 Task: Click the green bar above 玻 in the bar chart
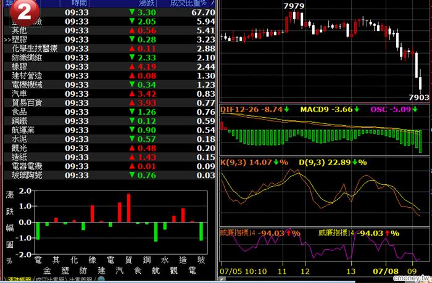pos(201,231)
